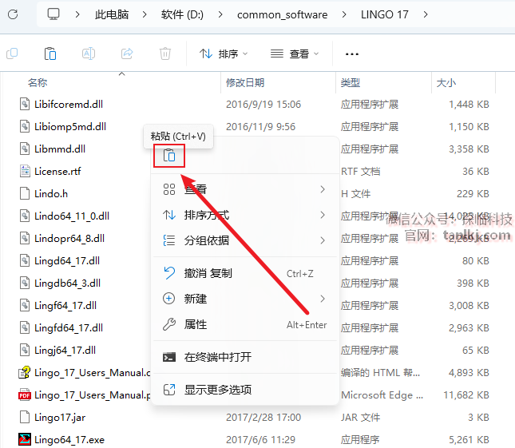Viewport: 515px width, 448px height.
Task: Open the three-dot more options menu
Action: point(352,54)
